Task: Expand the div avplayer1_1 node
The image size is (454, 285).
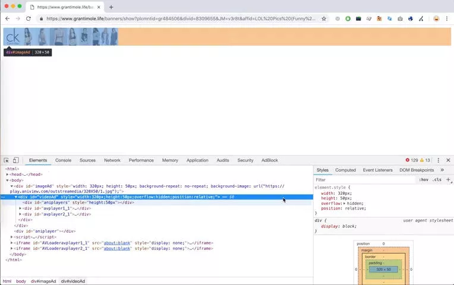Action: coord(20,208)
